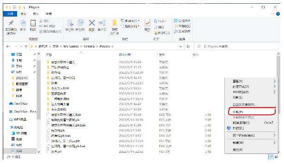The image size is (284, 167).
Task: Click the Paste shortcut icon
Action: (41, 31)
